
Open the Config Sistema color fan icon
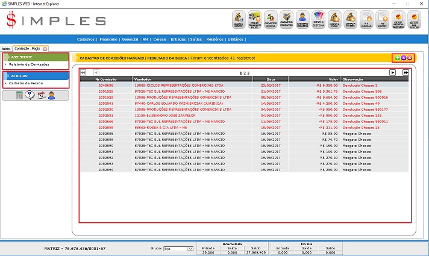pos(318,20)
